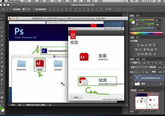Toggle the Auto-Select checkbox in options bar
Image resolution: width=165 pixels, height=116 pixels.
(x=11, y=9)
